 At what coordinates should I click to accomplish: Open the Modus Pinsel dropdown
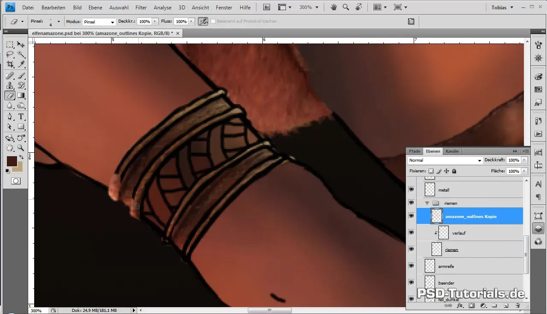[x=99, y=21]
